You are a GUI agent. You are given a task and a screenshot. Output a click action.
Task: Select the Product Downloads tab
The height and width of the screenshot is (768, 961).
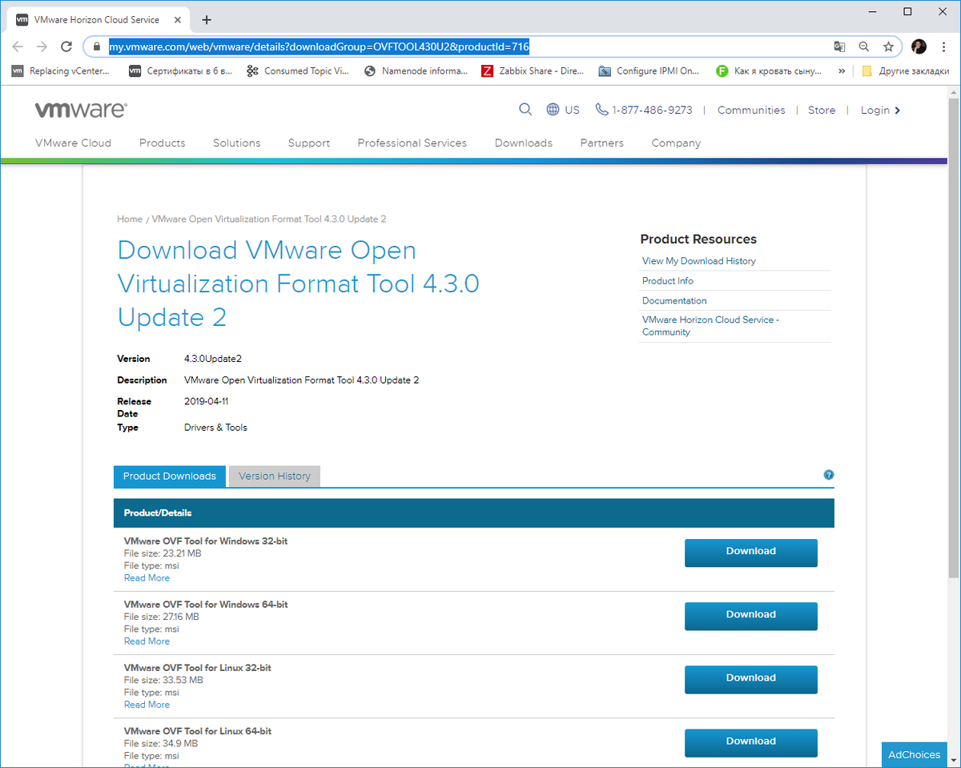(170, 476)
